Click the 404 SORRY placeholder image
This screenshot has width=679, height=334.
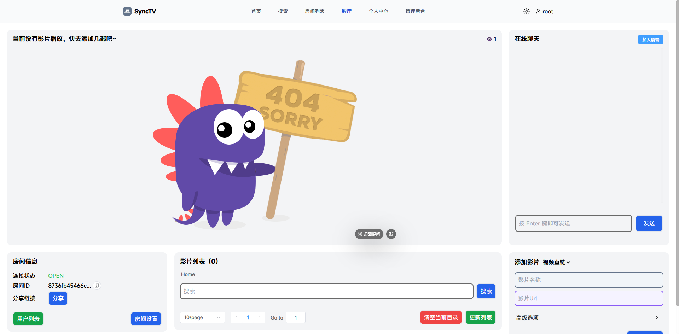(255, 144)
